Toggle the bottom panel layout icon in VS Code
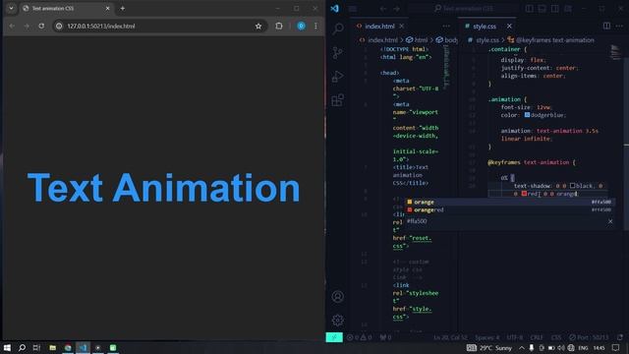The width and height of the screenshot is (629, 354). pyautogui.click(x=542, y=9)
